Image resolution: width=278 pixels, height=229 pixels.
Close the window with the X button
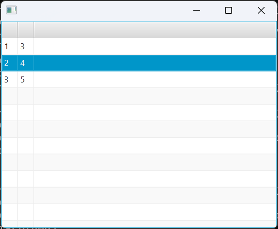[261, 11]
